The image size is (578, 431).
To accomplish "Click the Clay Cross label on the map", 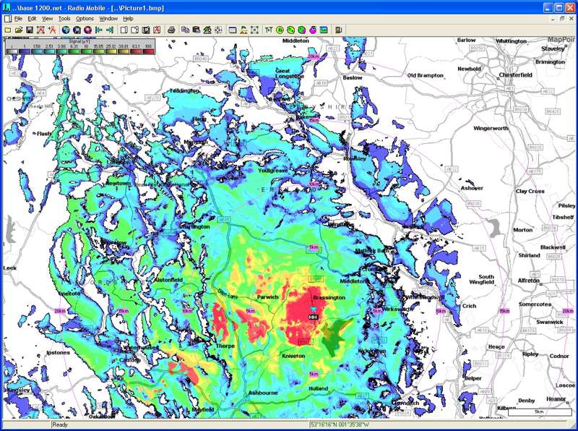I will coord(530,191).
